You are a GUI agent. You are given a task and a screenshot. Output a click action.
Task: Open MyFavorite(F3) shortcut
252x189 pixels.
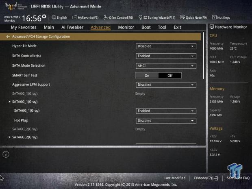tap(85, 17)
